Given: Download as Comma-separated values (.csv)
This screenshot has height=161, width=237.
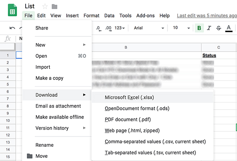Looking at the screenshot, I should (152, 142).
